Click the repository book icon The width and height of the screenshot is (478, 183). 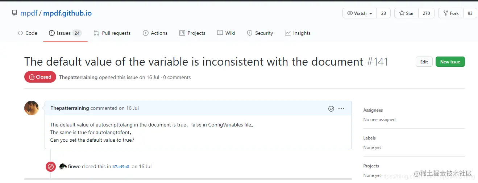pos(14,13)
